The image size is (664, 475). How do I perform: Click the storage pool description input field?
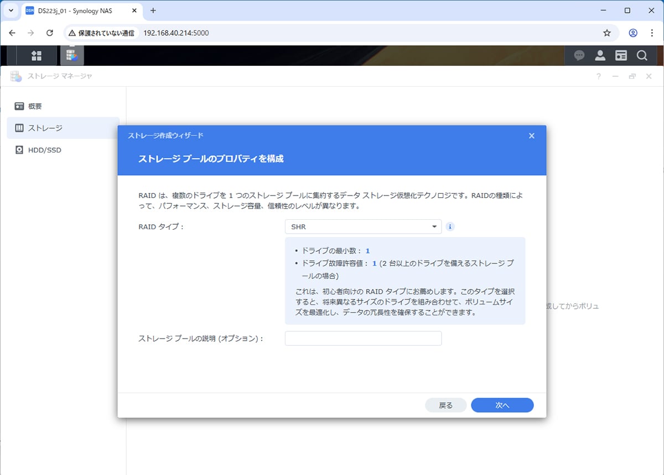pyautogui.click(x=363, y=338)
